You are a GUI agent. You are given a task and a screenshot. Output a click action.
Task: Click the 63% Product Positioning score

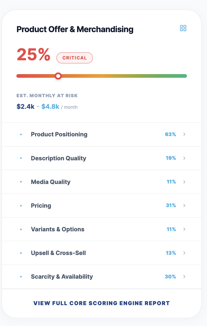point(170,134)
